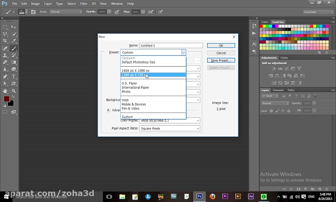Toggle lock image pixels in Layers
Image resolution: width=336 pixels, height=202 pixels.
[277, 111]
